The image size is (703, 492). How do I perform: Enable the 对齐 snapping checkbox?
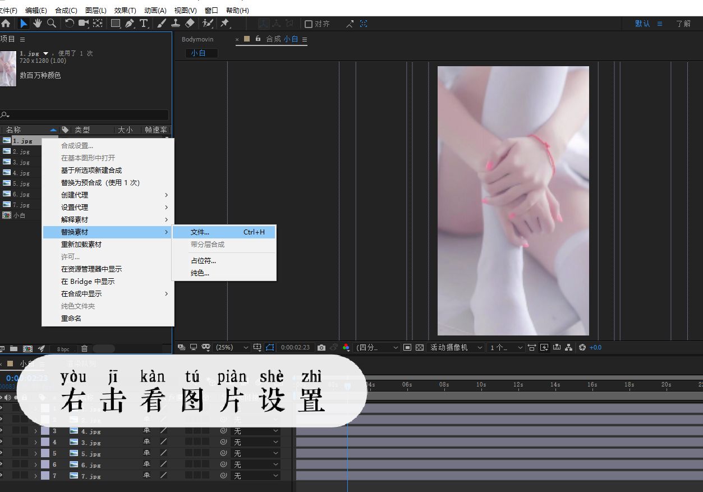(309, 24)
